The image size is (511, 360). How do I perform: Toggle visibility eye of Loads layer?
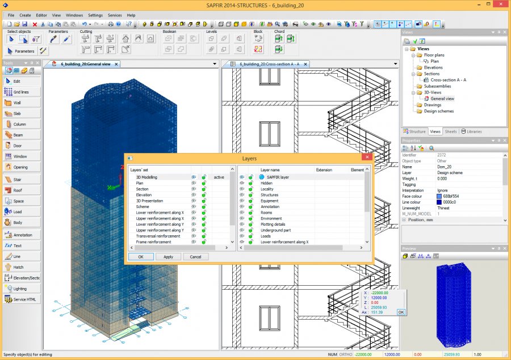point(242,236)
